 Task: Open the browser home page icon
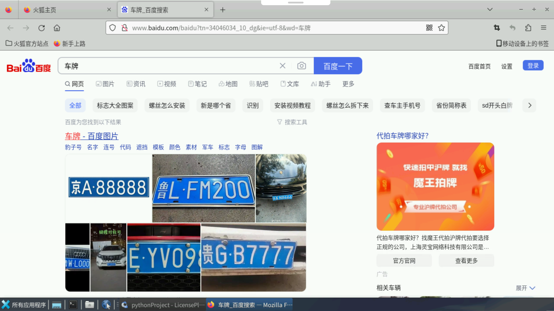pos(57,28)
